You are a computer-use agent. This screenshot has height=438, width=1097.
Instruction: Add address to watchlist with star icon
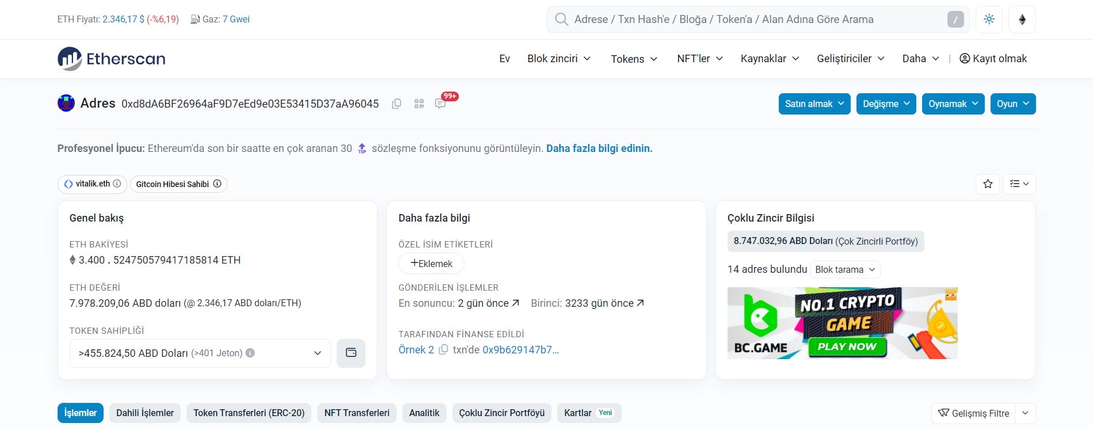pyautogui.click(x=988, y=184)
